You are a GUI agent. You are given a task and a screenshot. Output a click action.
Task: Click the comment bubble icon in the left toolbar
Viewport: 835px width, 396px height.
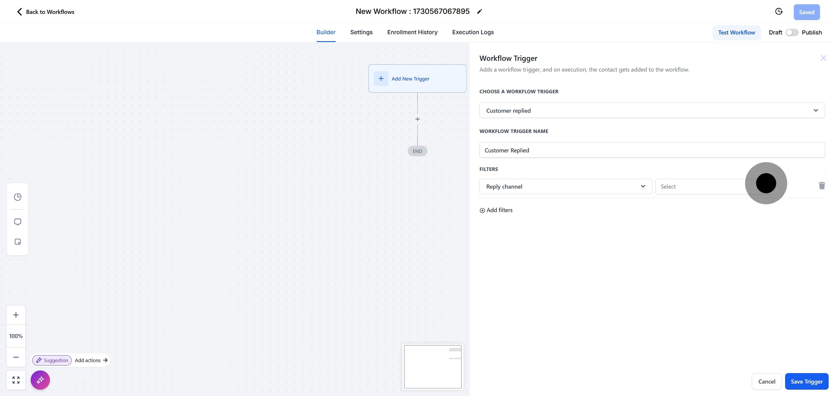point(17,222)
